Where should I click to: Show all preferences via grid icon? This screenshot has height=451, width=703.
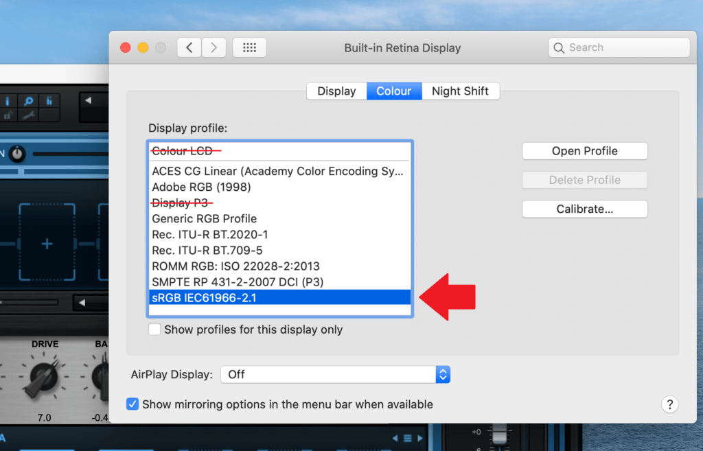point(249,47)
